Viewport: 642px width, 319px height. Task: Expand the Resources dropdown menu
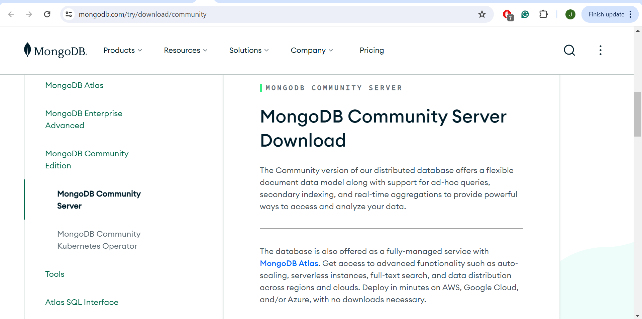(186, 50)
